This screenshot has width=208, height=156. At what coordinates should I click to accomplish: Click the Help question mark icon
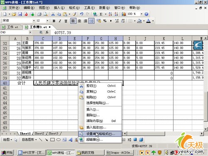click(146, 14)
